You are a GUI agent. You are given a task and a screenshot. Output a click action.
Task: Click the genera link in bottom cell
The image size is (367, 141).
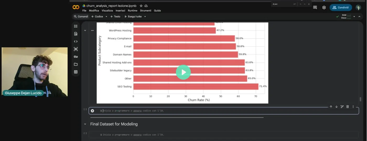137,135
